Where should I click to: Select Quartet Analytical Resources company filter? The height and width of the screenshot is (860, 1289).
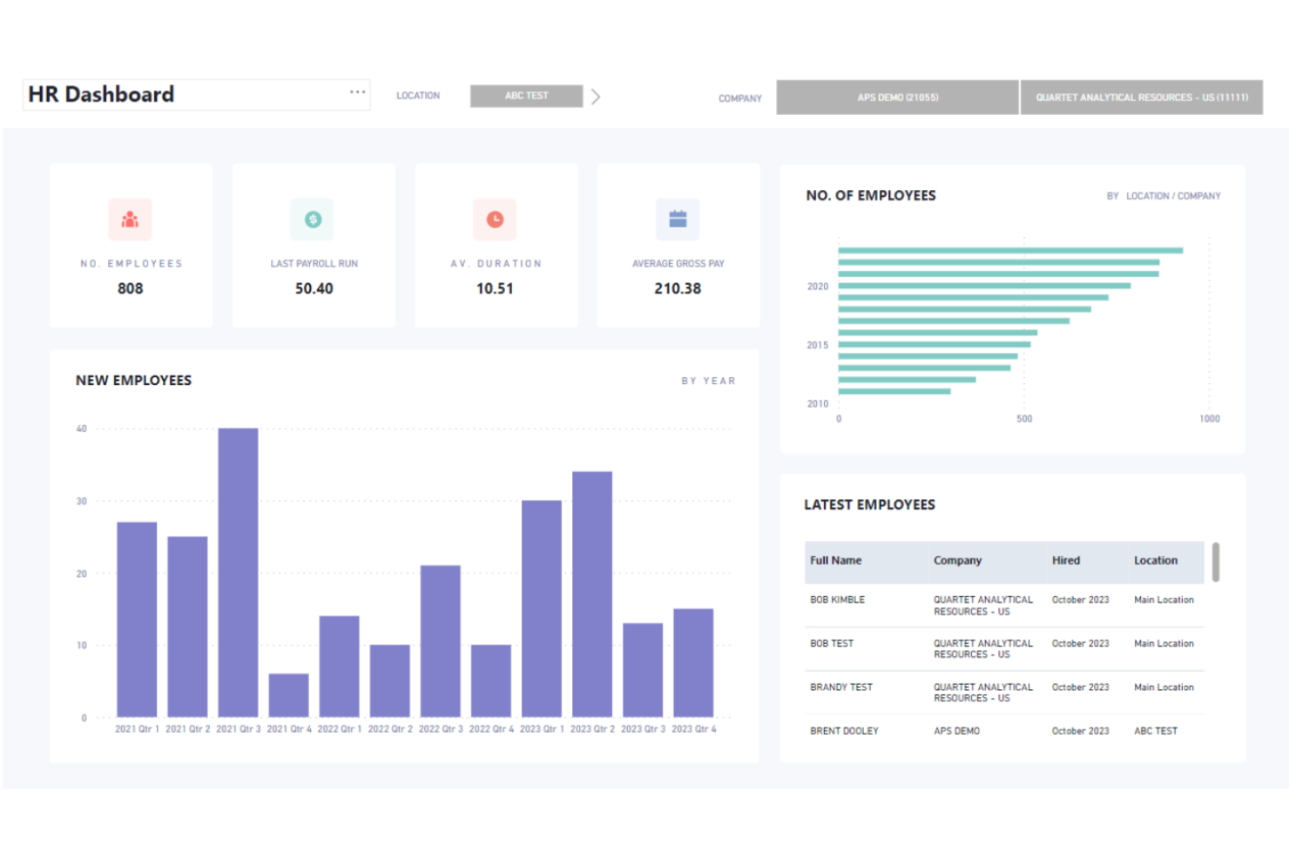(x=1141, y=98)
